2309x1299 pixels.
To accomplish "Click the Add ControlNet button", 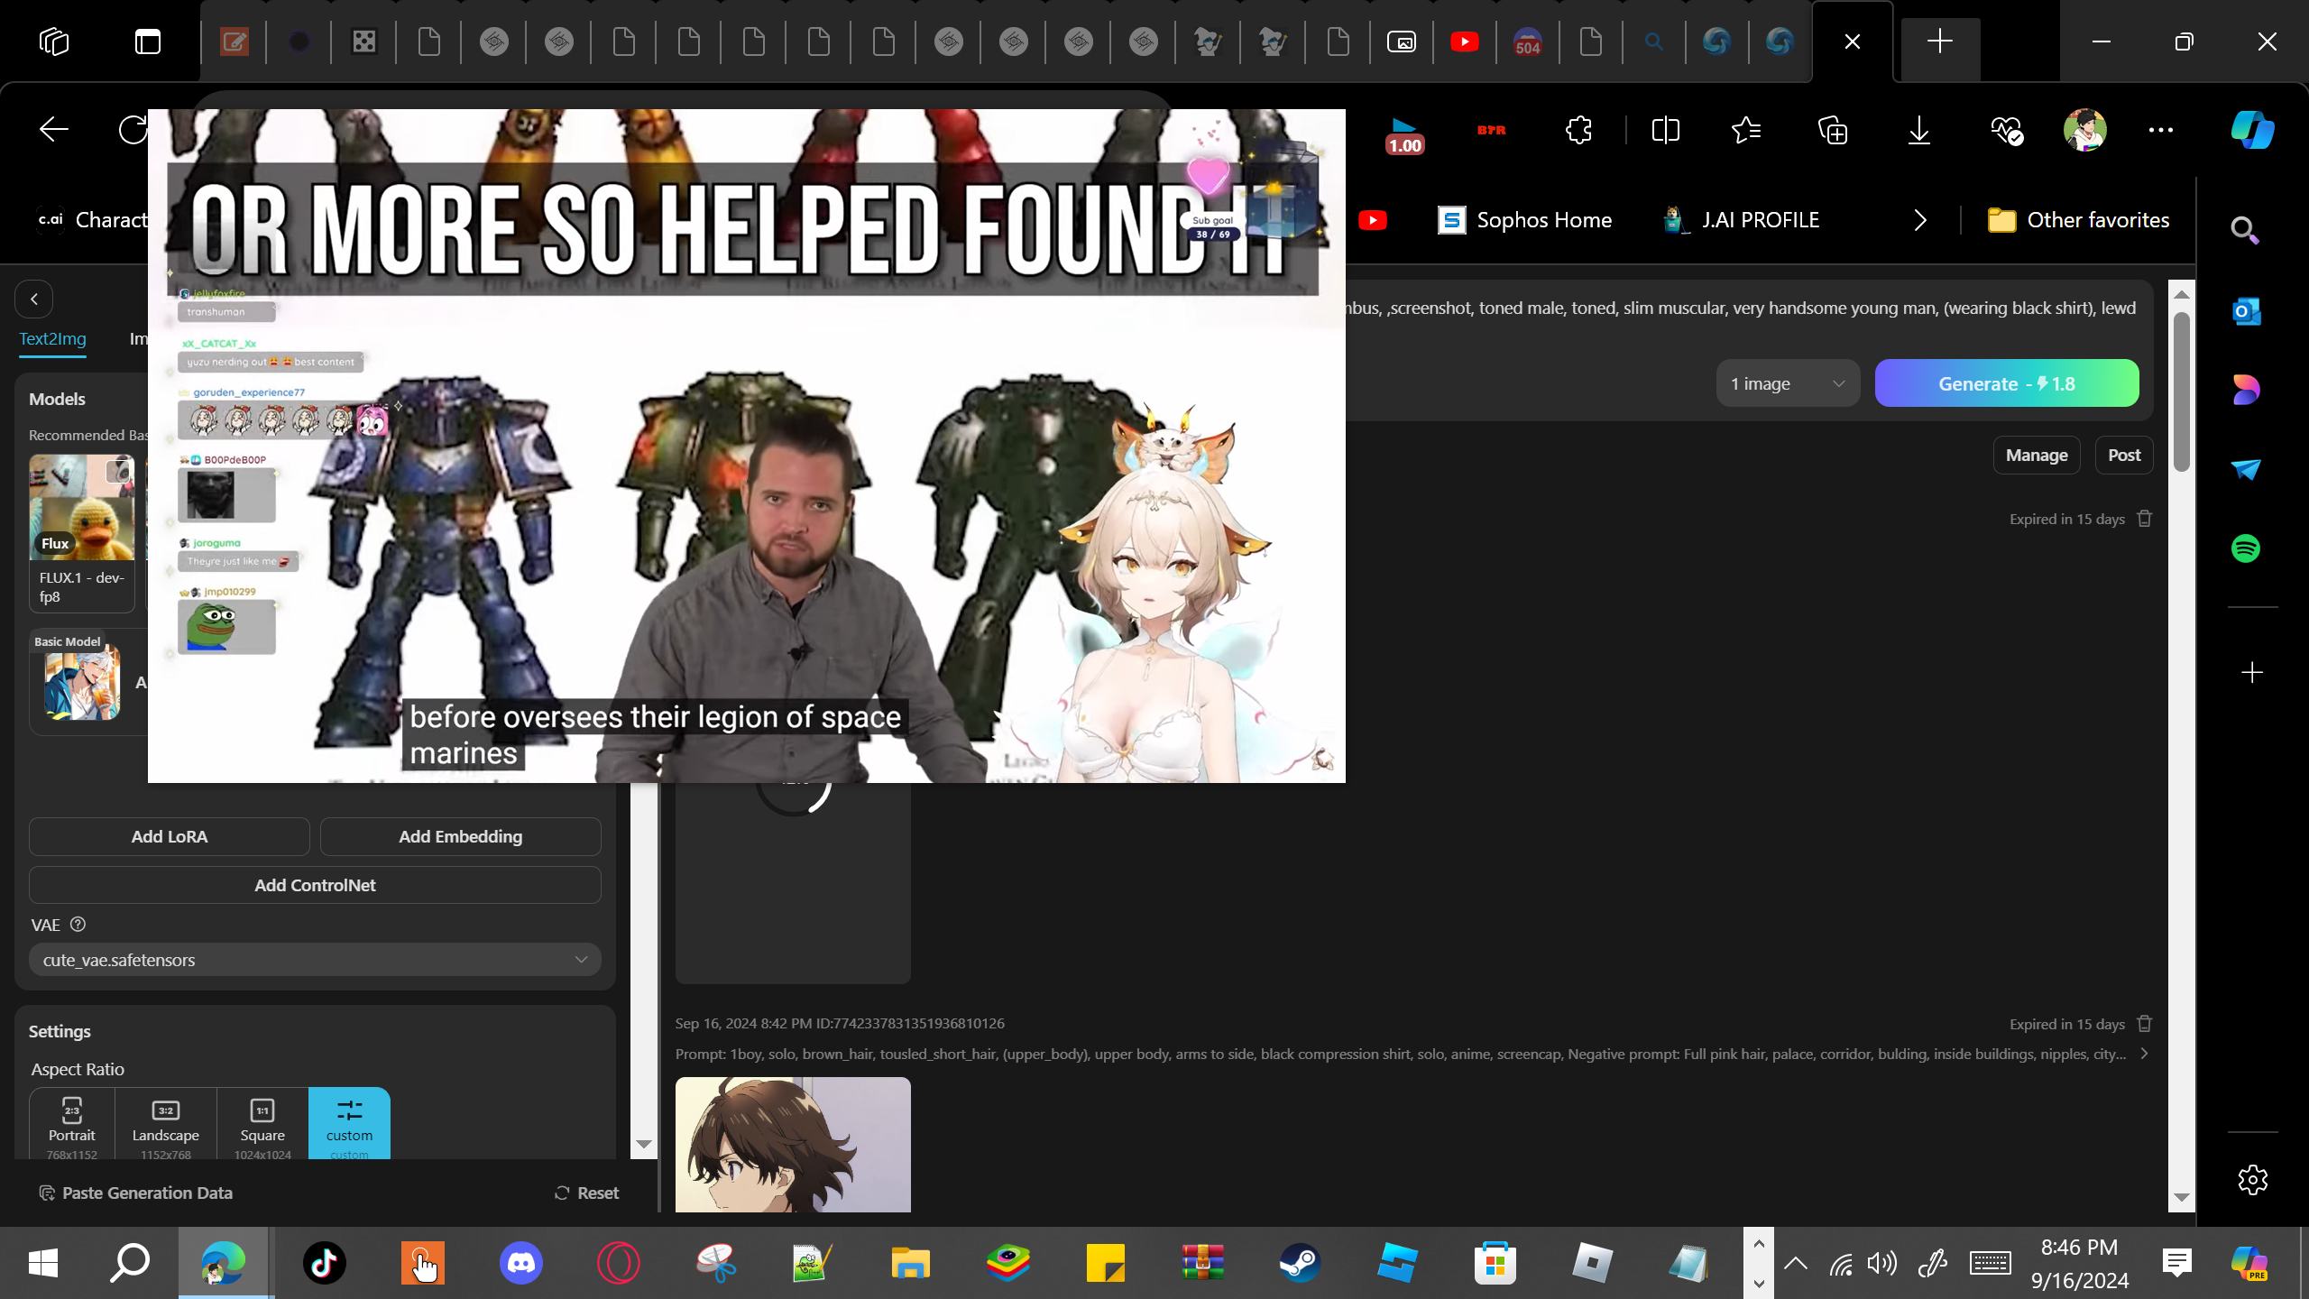I will [x=315, y=885].
